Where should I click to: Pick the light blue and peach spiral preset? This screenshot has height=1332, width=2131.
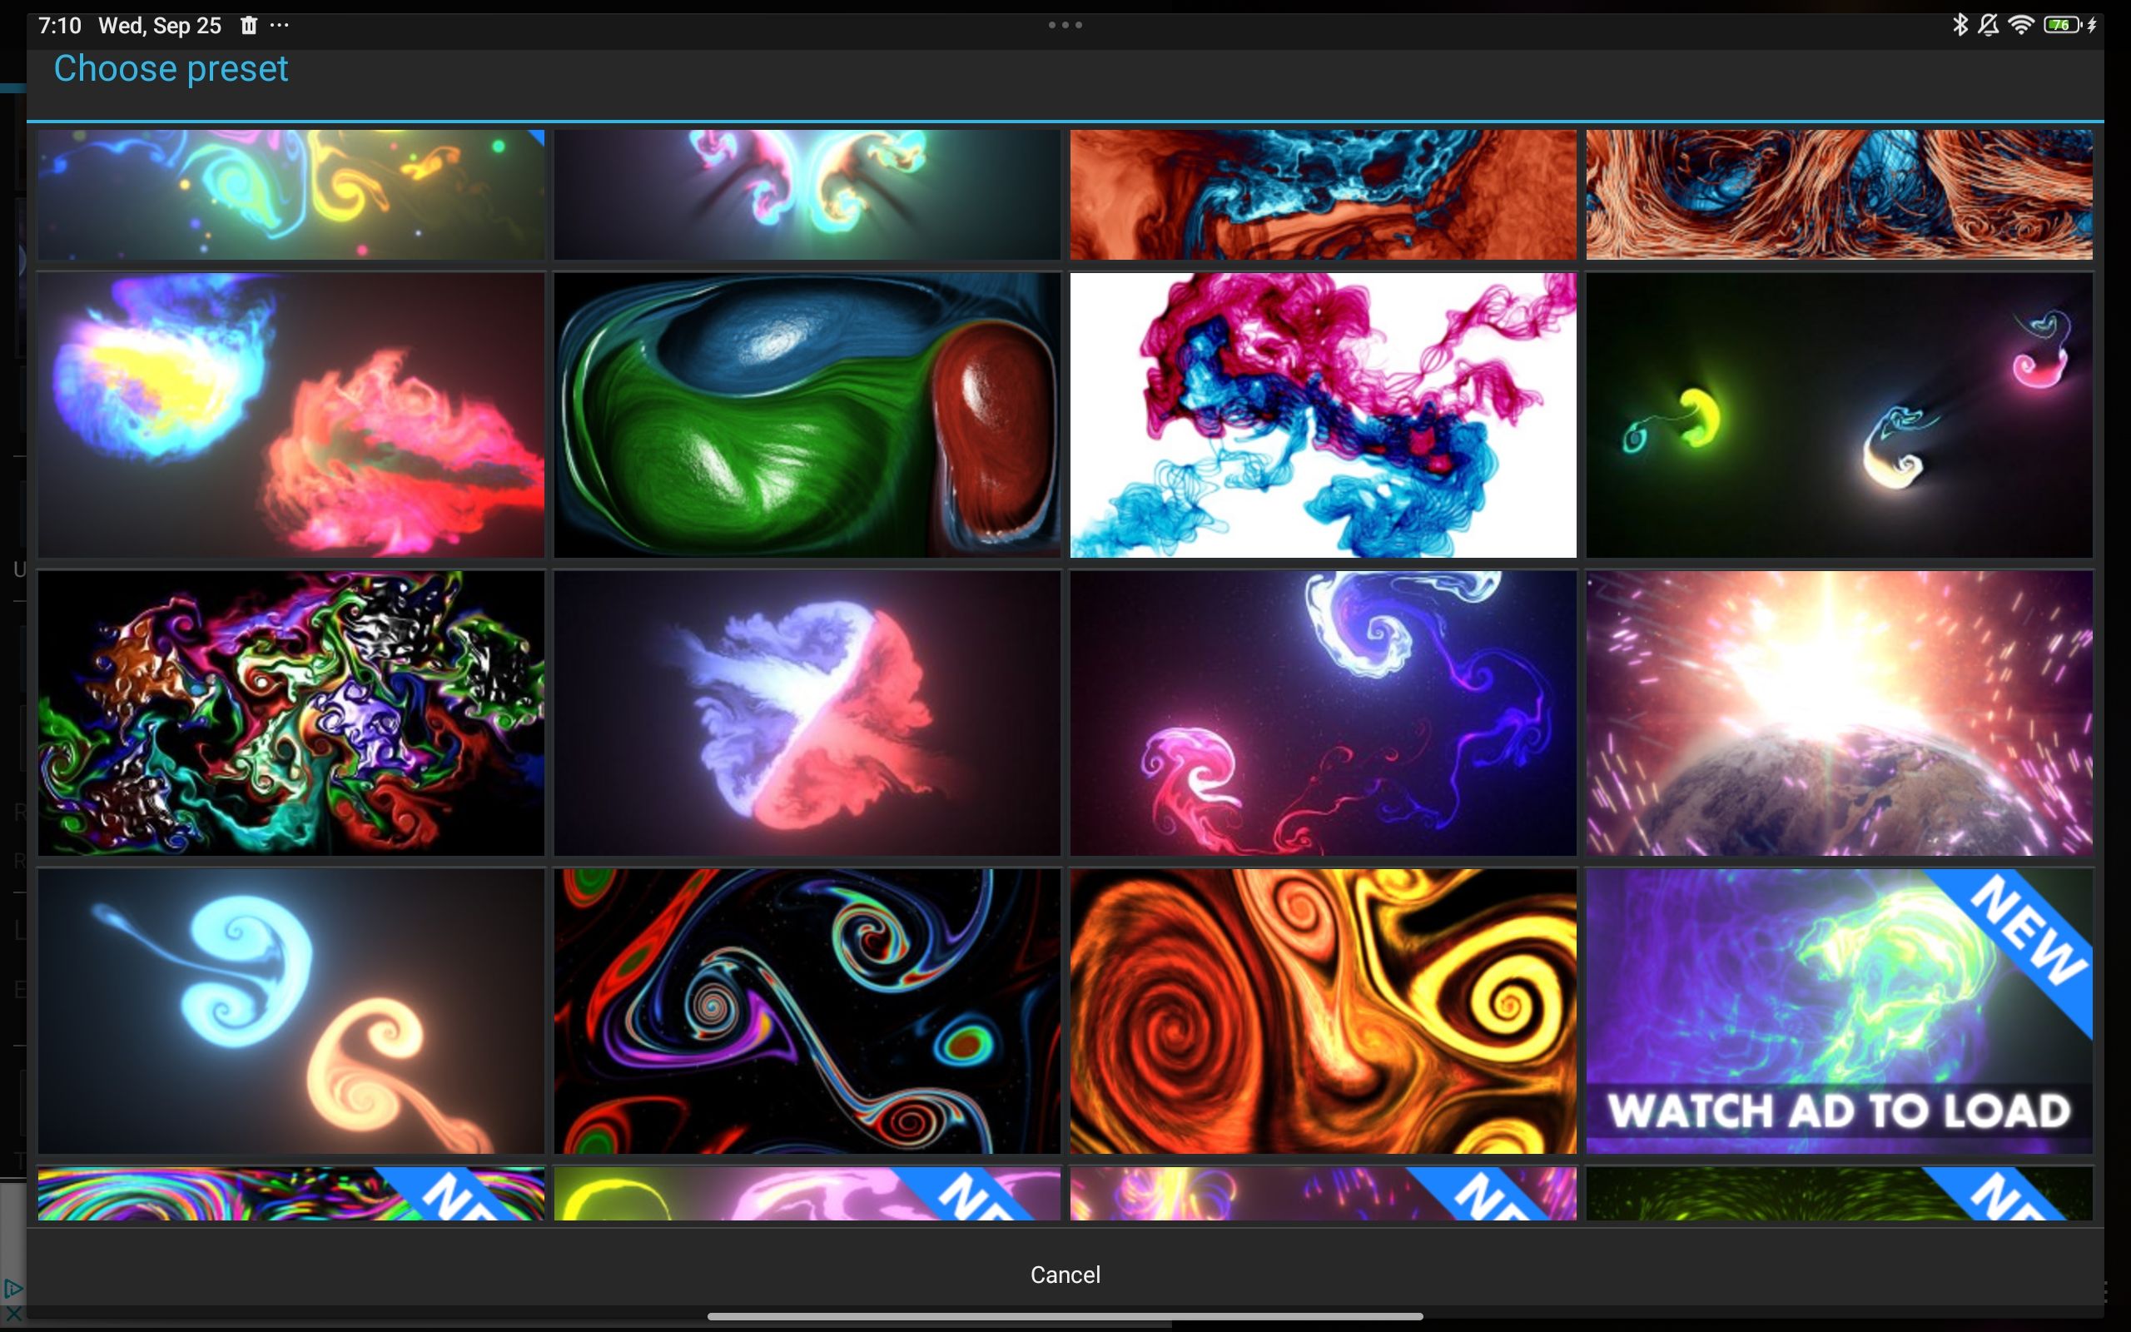click(291, 1011)
